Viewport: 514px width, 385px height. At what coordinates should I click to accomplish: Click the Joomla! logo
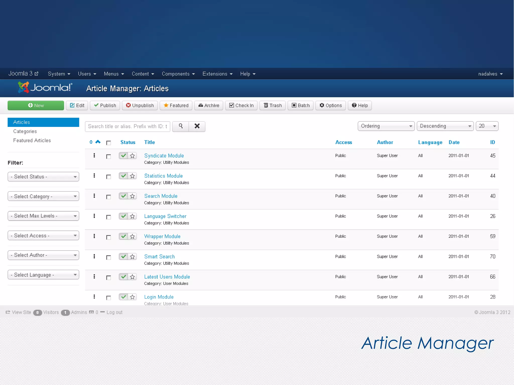coord(45,88)
